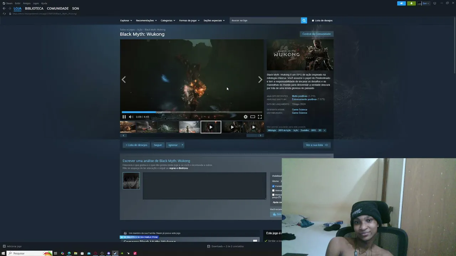
Task: Expand more popular tags with the plus button
Action: 324,130
